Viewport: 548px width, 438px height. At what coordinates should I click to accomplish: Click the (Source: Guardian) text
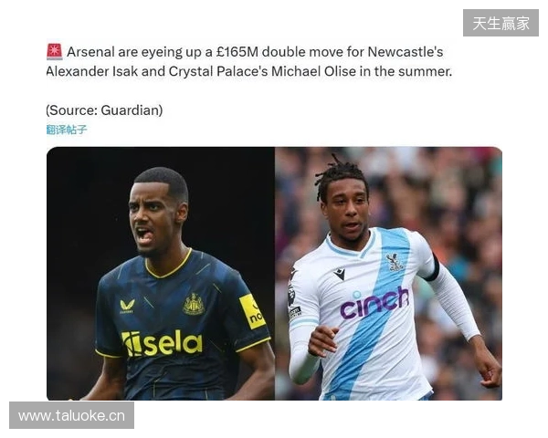pos(104,110)
